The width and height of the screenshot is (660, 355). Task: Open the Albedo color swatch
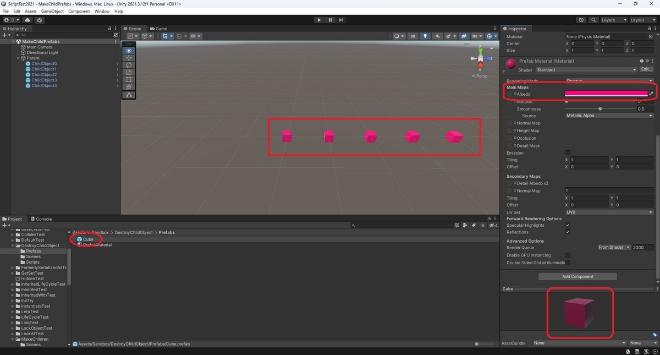point(605,94)
